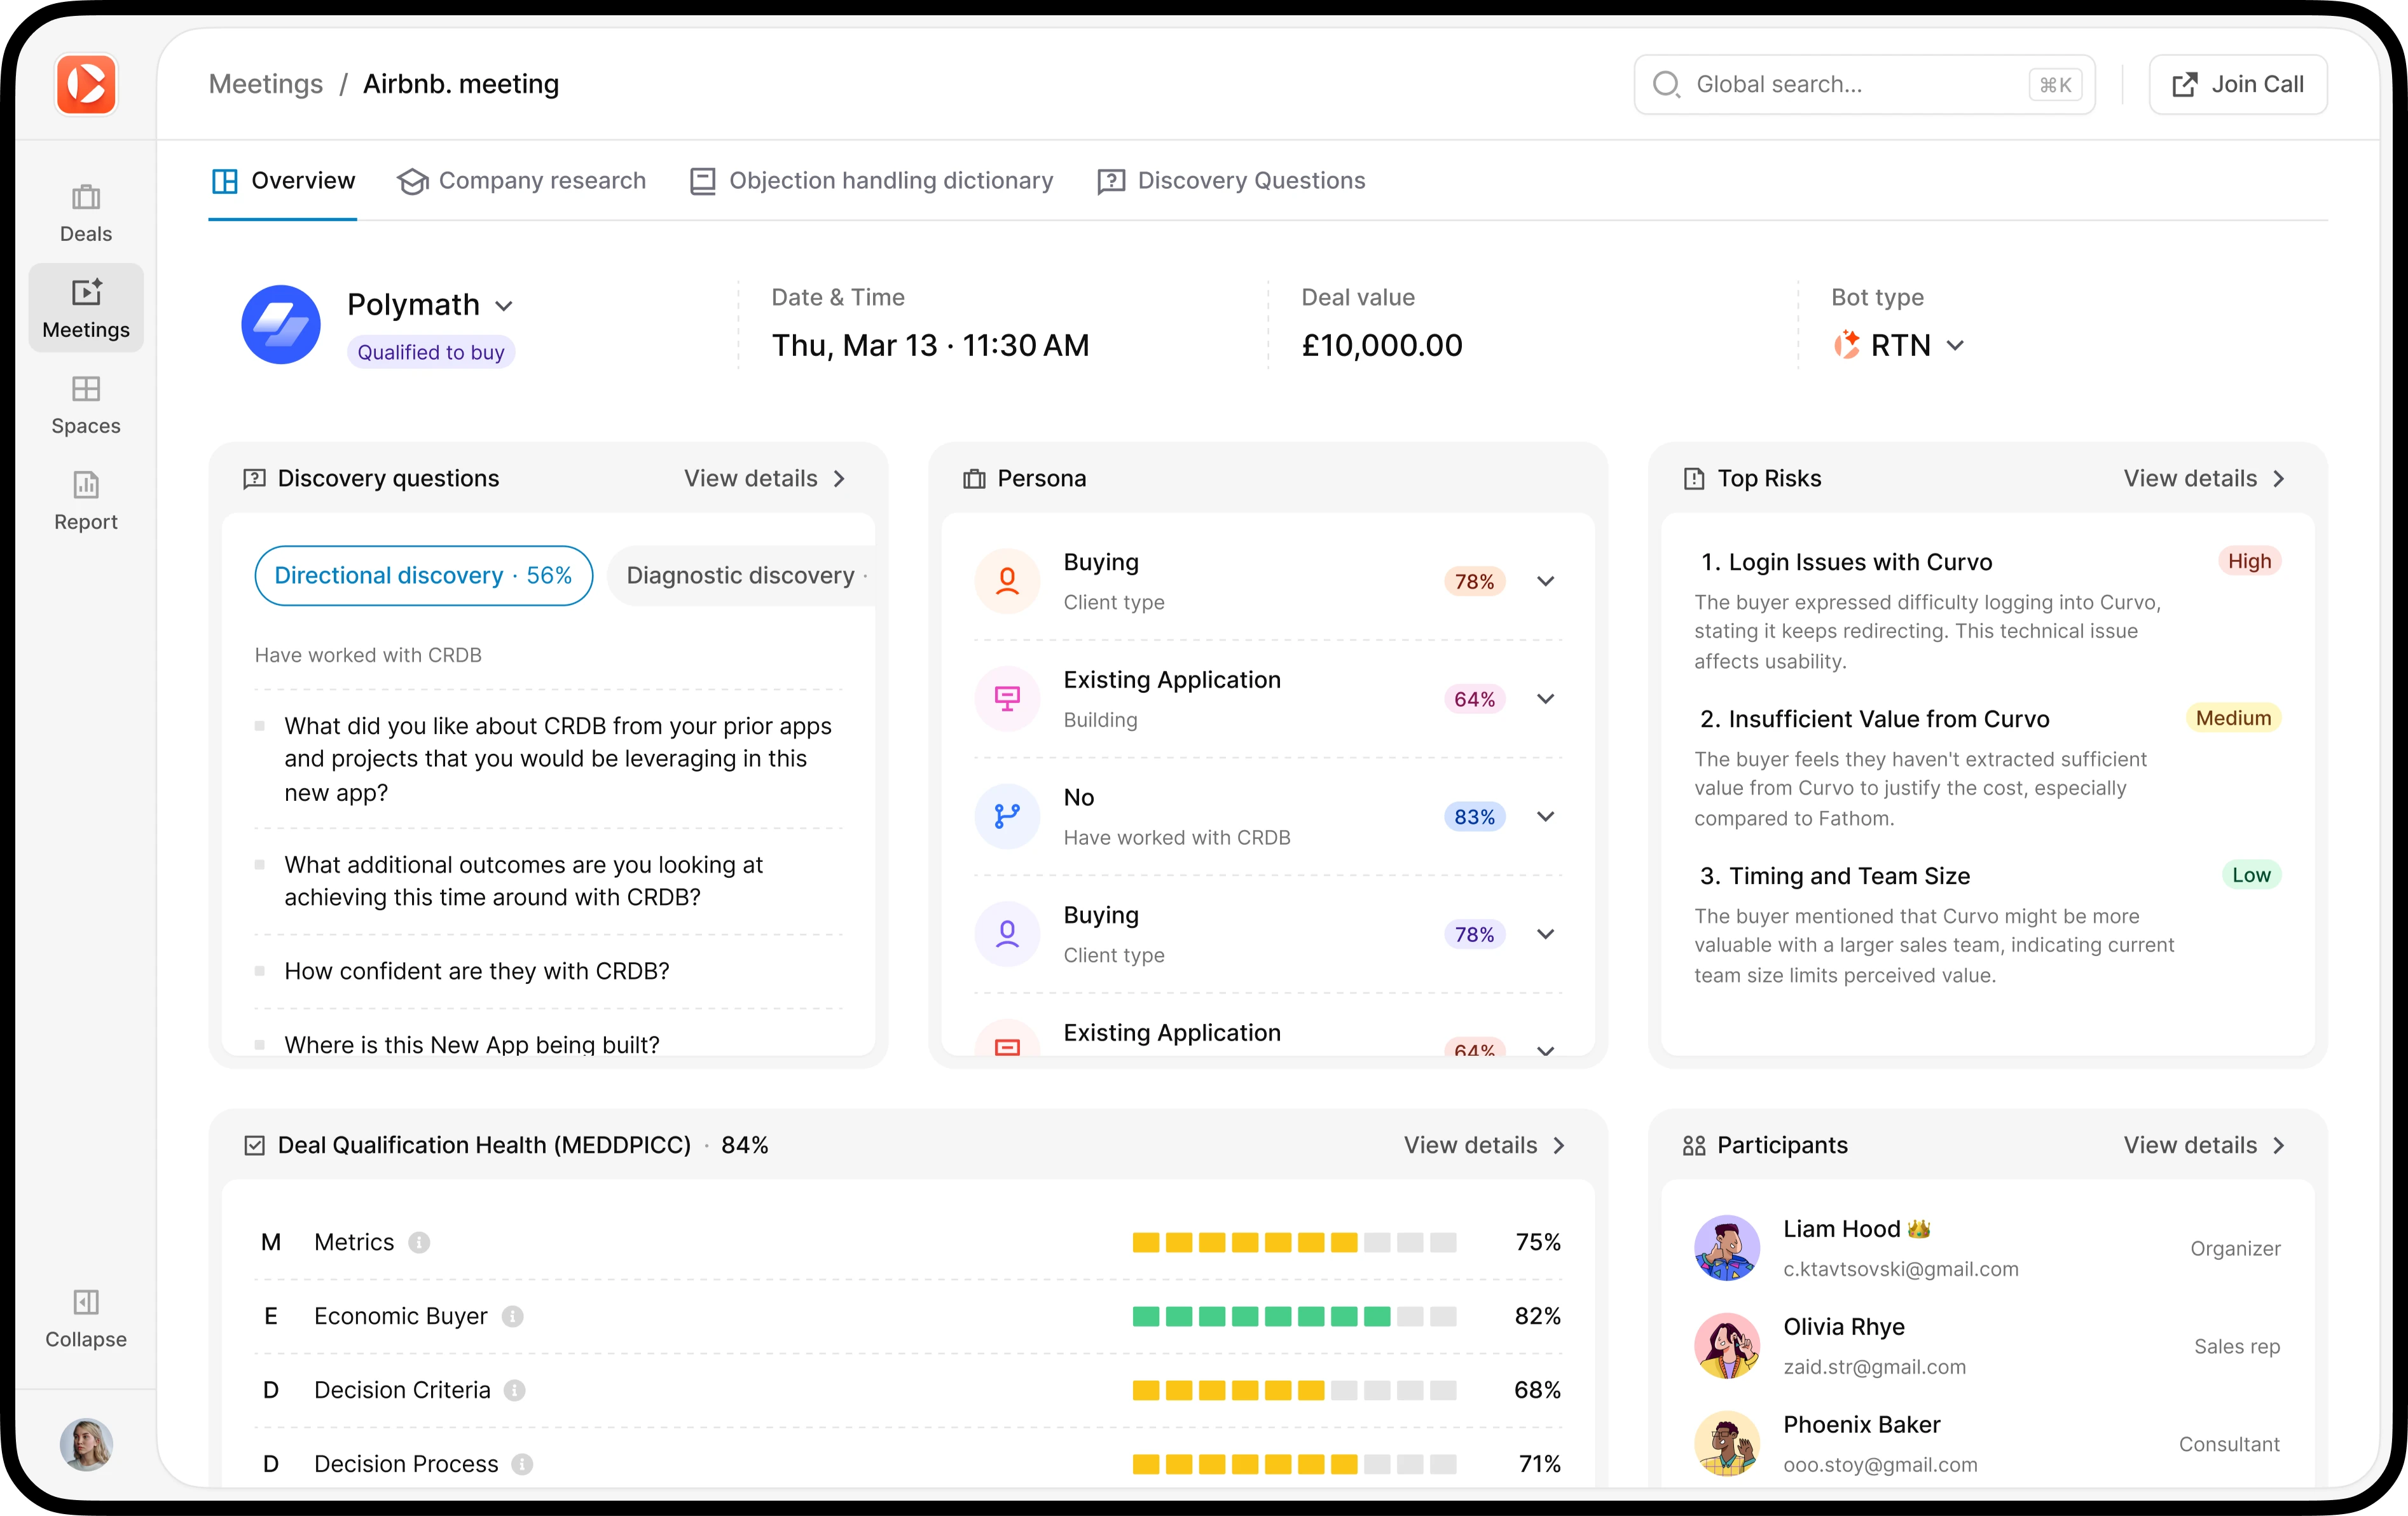This screenshot has height=1516, width=2408.
Task: Expand the Existing Application 64% Building row
Action: [x=1546, y=699]
